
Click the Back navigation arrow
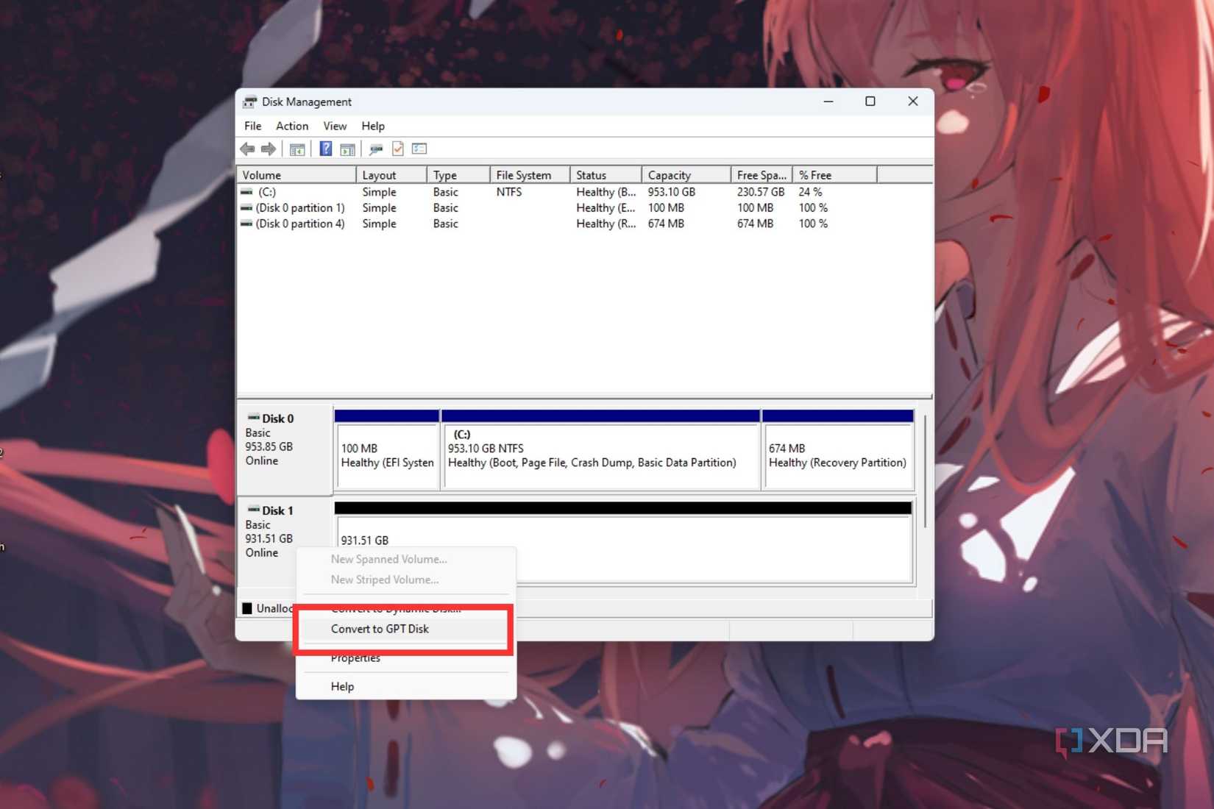(x=247, y=149)
